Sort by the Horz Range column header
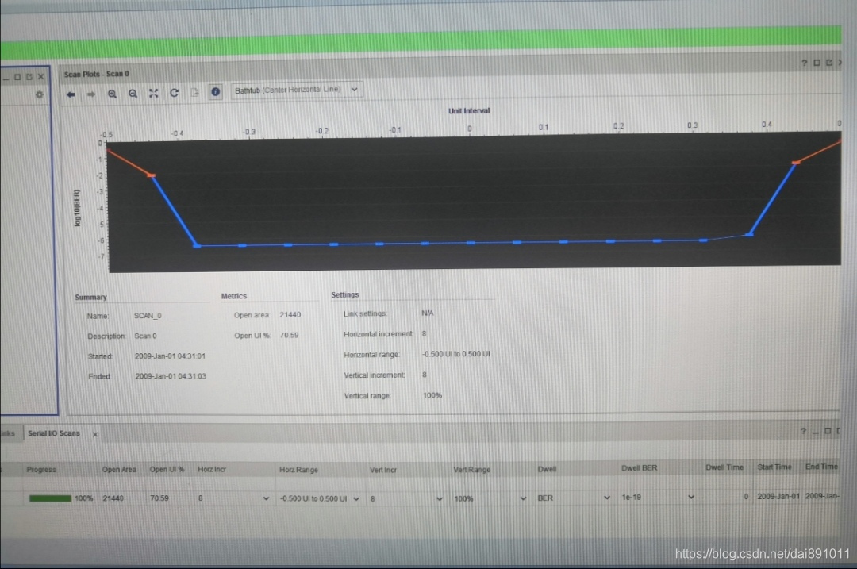The height and width of the screenshot is (569, 857). (298, 470)
